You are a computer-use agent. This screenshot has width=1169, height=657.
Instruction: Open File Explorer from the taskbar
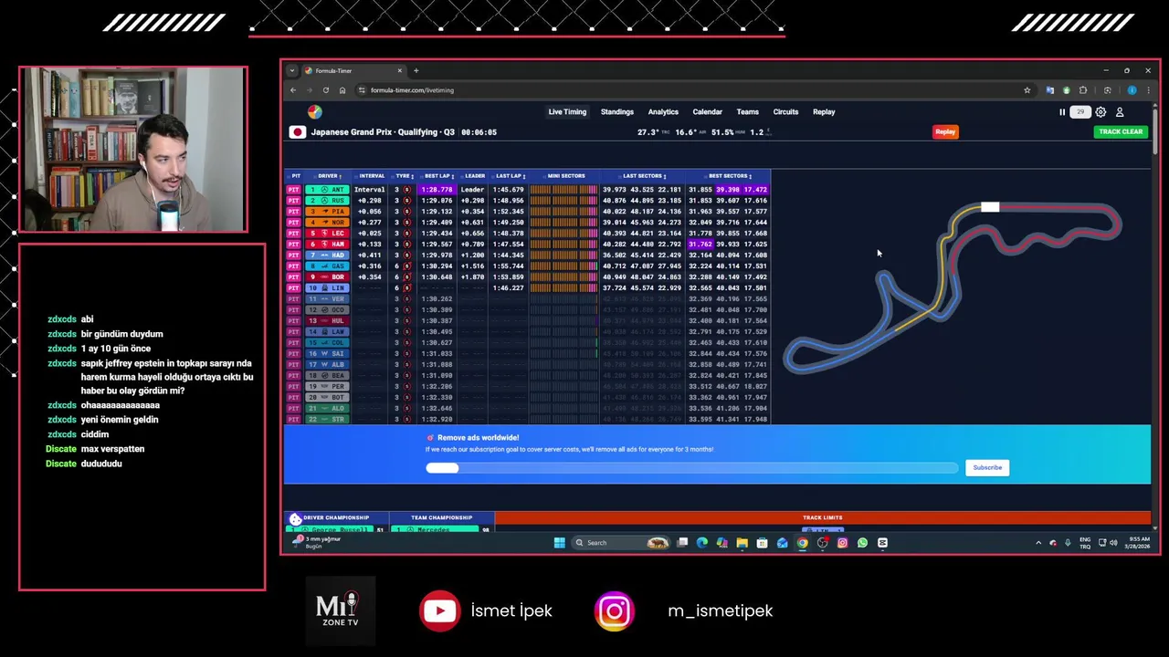(x=742, y=543)
